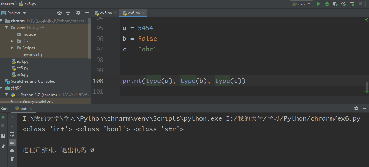Screen dimensions: 369x167
Task: Select the Include folder in tree
Action: coord(29,34)
